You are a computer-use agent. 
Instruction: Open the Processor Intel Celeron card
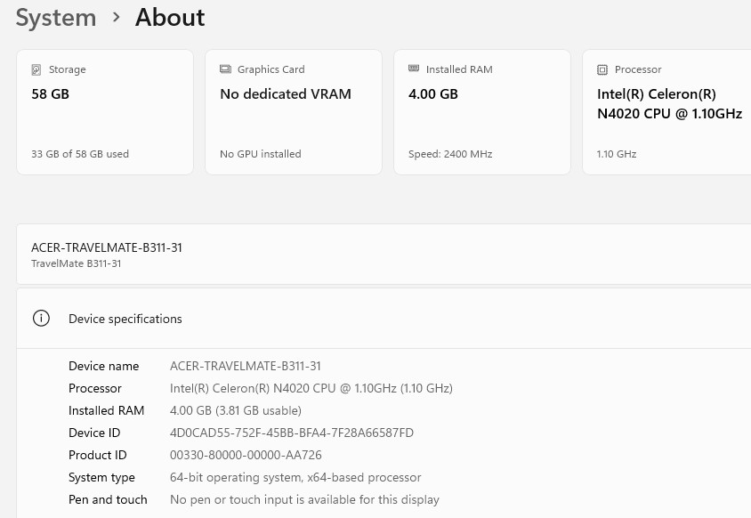pyautogui.click(x=666, y=112)
